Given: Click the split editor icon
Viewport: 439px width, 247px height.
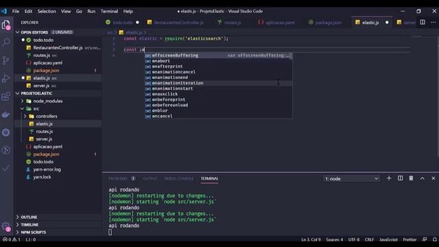Looking at the screenshot, I should tap(423, 22).
